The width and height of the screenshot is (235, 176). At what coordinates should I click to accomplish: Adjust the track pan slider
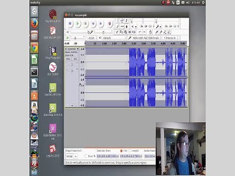coord(72,70)
